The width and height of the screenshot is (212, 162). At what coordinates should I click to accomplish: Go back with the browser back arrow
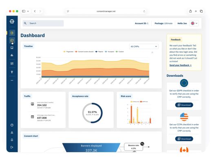click(x=35, y=11)
